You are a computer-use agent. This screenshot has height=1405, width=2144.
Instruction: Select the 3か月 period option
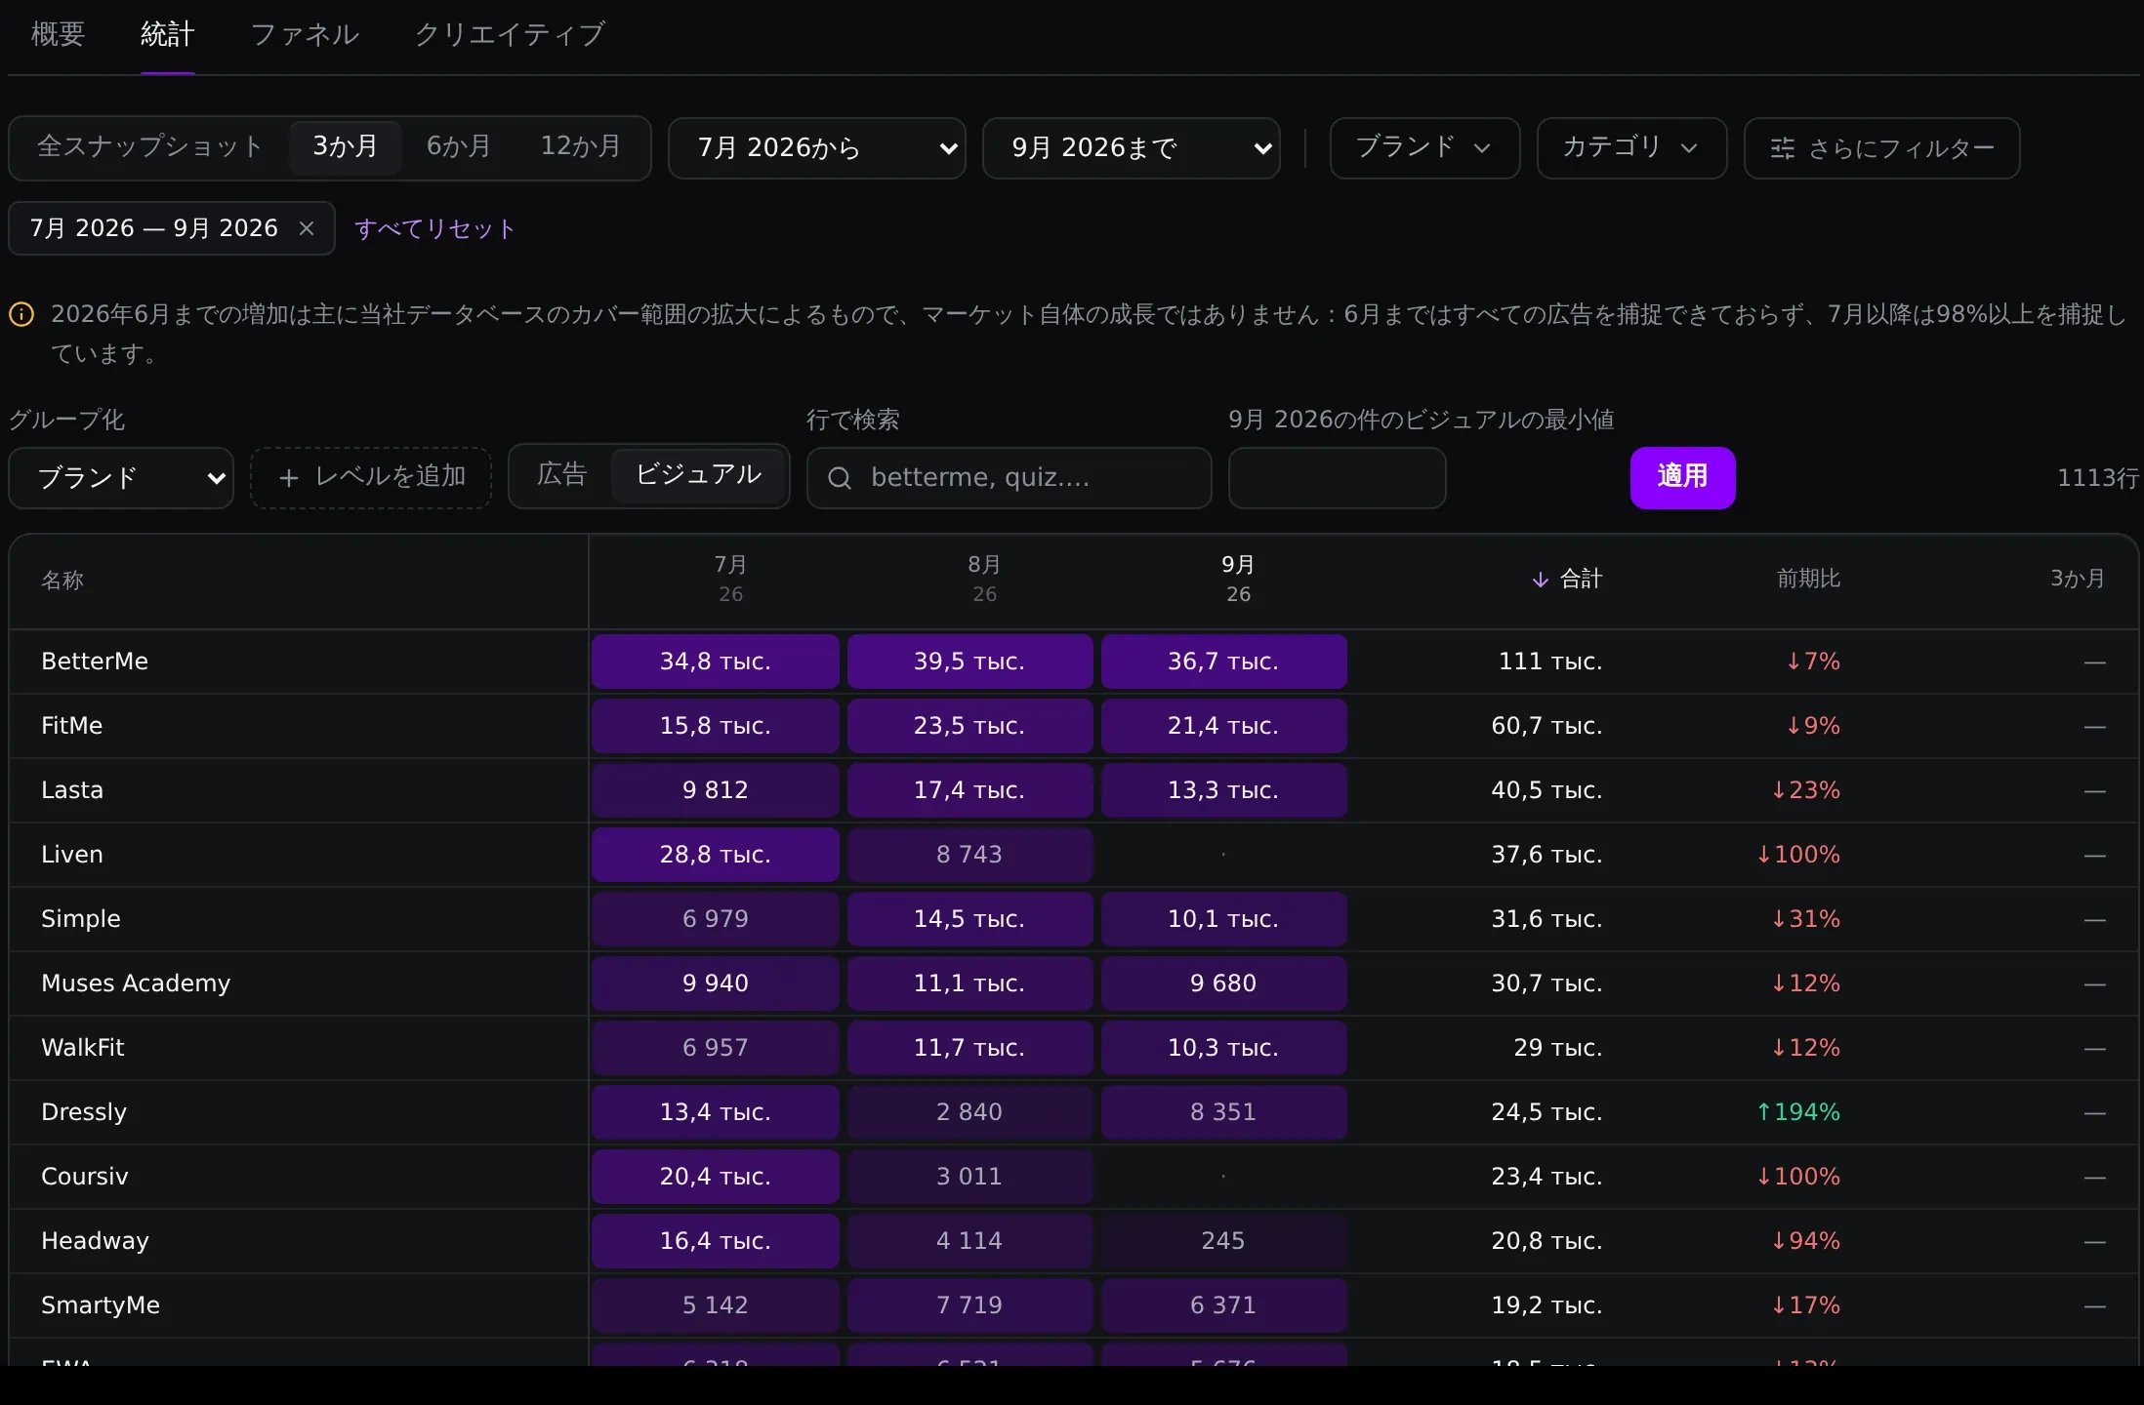coord(345,147)
